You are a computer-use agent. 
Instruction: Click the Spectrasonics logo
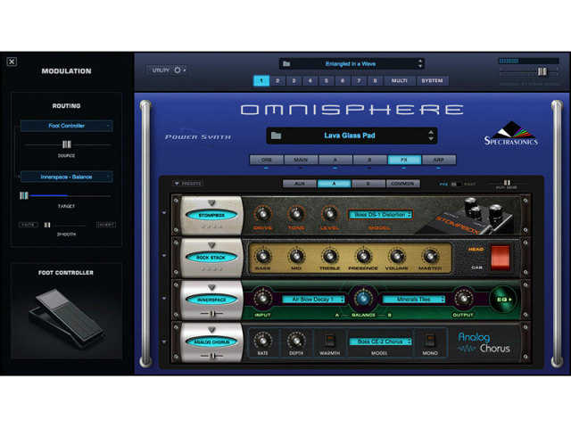coord(510,134)
